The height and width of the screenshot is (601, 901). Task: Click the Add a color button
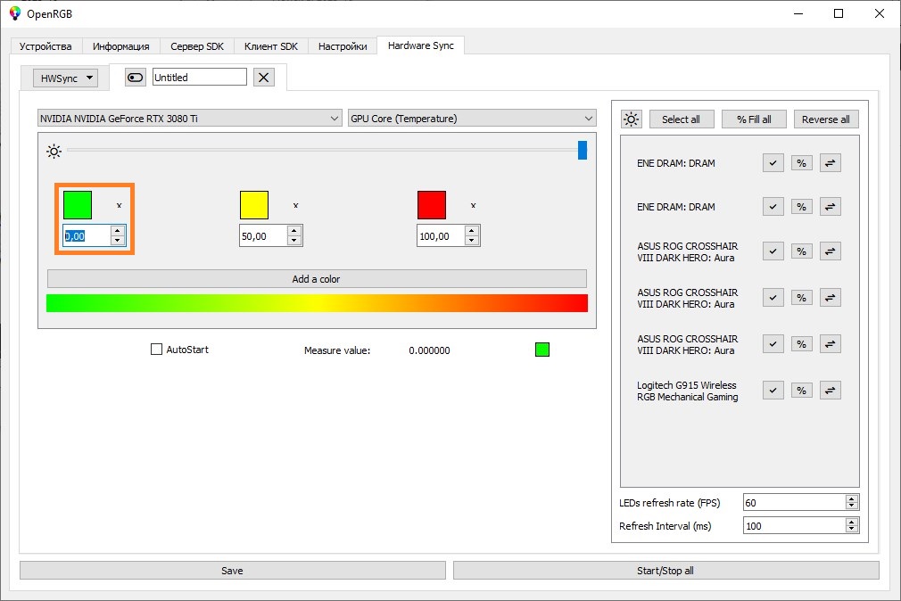click(x=317, y=279)
